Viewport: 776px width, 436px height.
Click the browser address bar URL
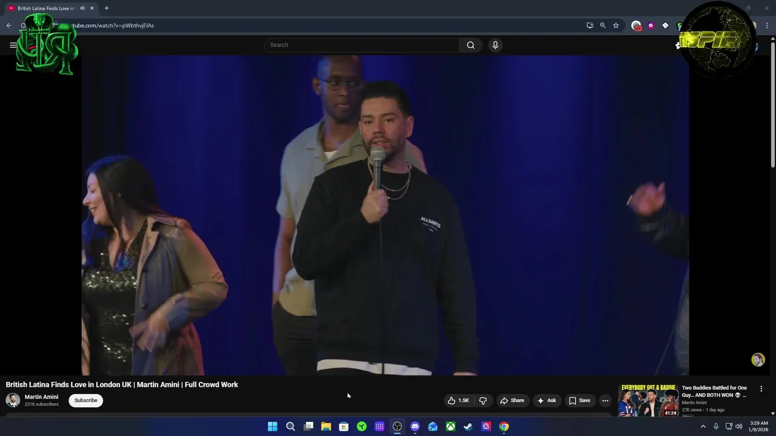[112, 25]
